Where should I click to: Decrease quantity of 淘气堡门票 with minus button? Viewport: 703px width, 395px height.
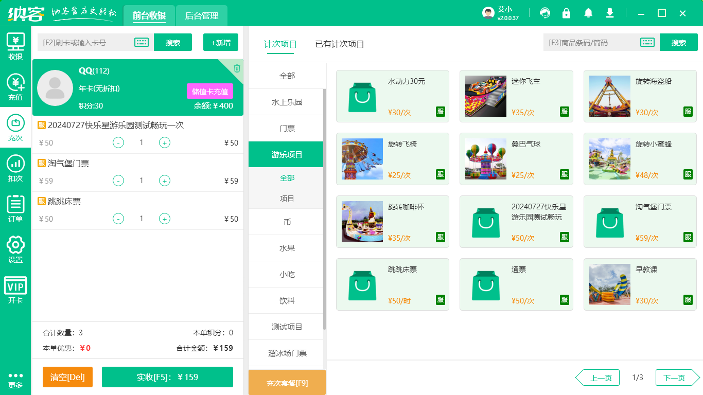(118, 181)
